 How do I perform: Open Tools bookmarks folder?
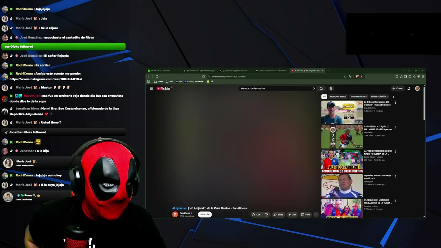click(x=170, y=82)
